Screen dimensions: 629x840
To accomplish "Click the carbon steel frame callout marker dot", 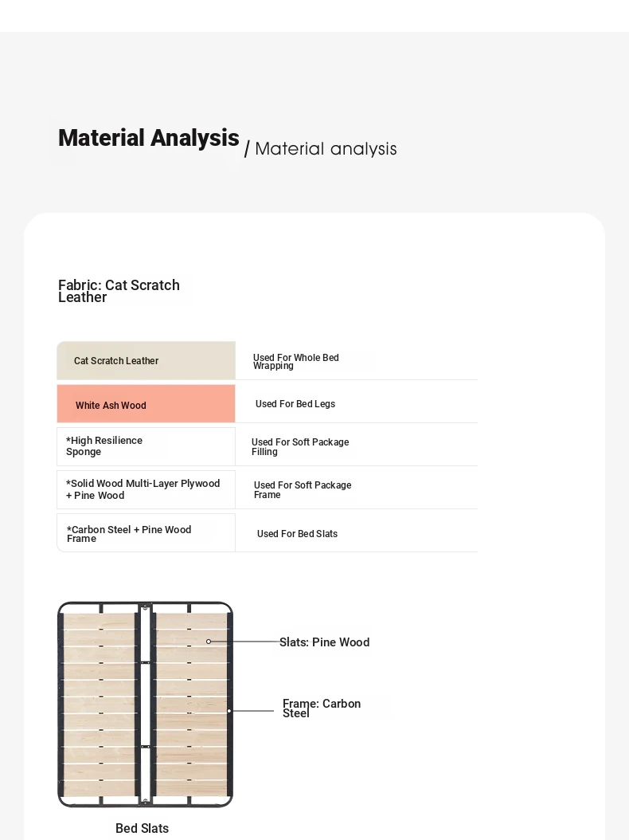I will (x=229, y=711).
